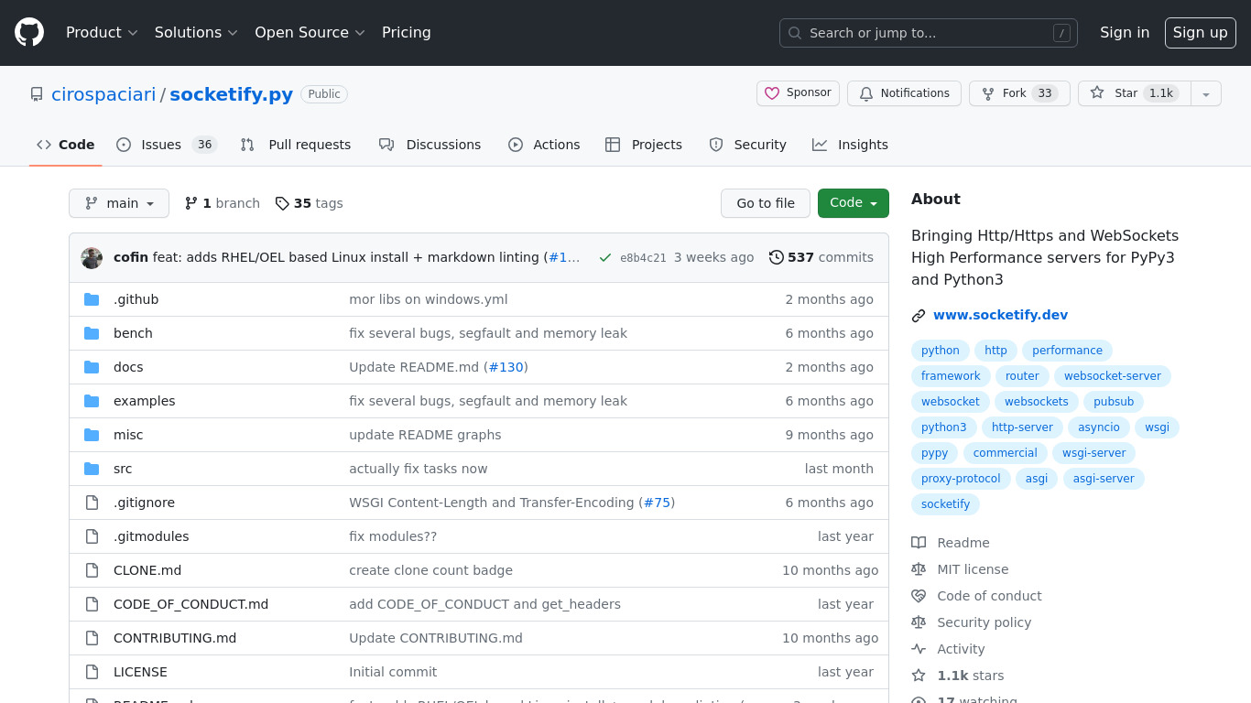Click the file icon beside CLONE.md

point(92,570)
